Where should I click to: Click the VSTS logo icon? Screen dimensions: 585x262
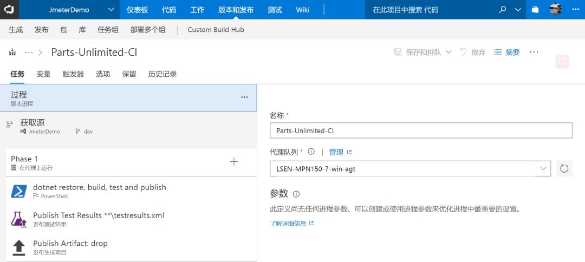coord(9,10)
